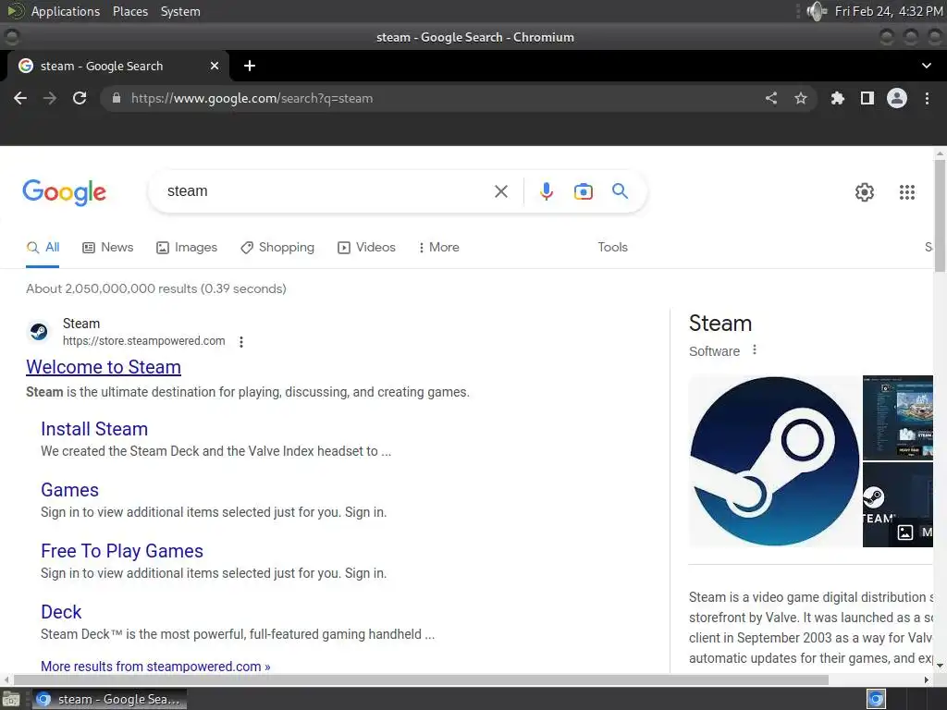Go back using the browser back arrow
The height and width of the screenshot is (710, 947).
(x=20, y=98)
